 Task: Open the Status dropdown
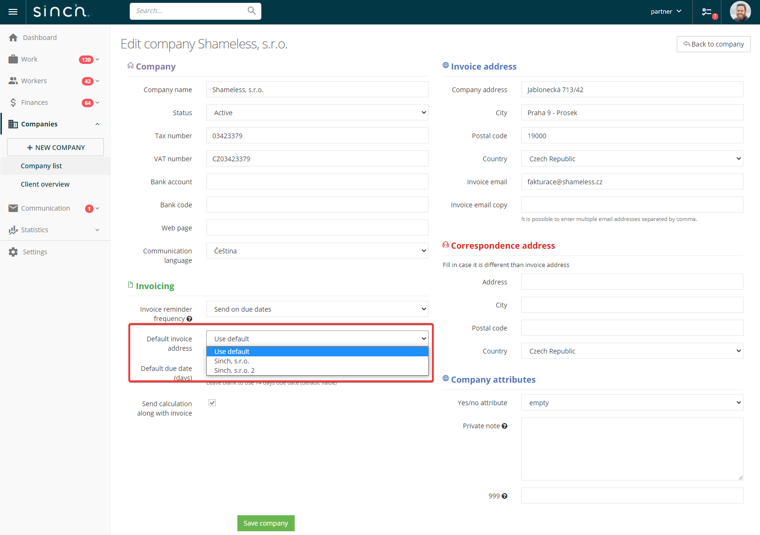(317, 112)
